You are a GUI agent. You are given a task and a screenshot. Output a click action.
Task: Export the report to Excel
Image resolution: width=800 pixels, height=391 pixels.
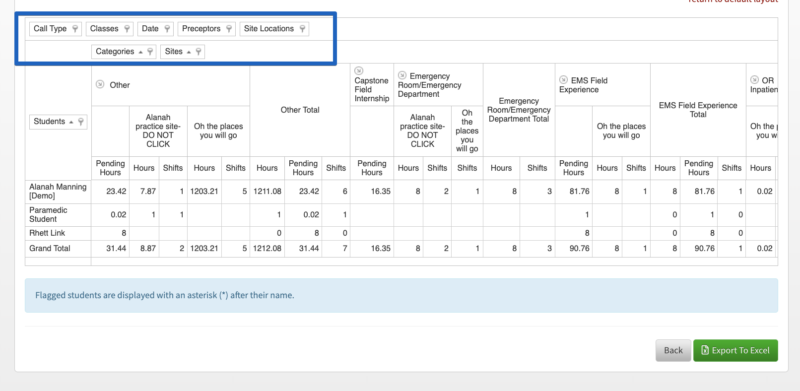click(735, 350)
